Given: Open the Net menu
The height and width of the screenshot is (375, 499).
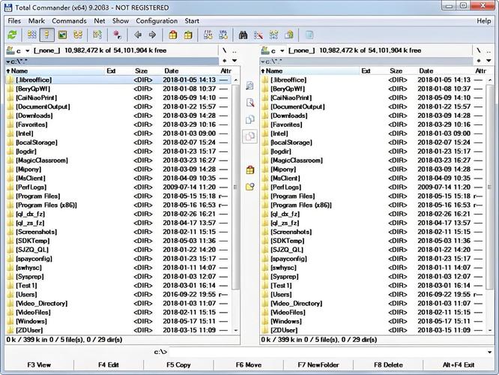Looking at the screenshot, I should click(x=100, y=21).
